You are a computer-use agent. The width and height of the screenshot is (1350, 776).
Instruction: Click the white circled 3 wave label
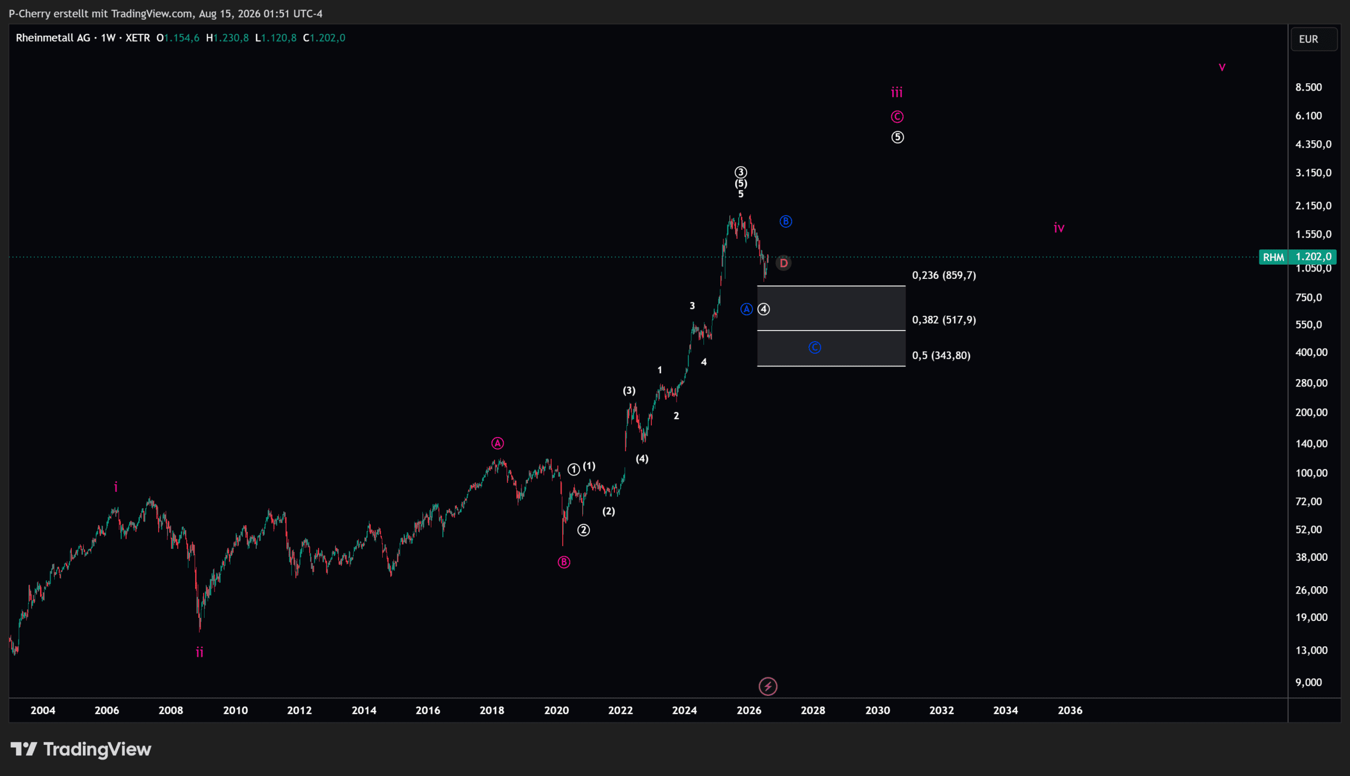click(741, 172)
